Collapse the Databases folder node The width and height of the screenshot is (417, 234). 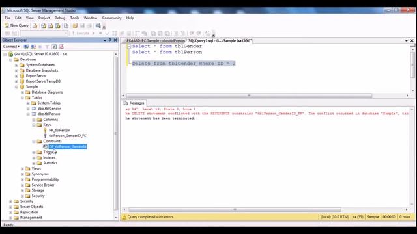pyautogui.click(x=11, y=59)
